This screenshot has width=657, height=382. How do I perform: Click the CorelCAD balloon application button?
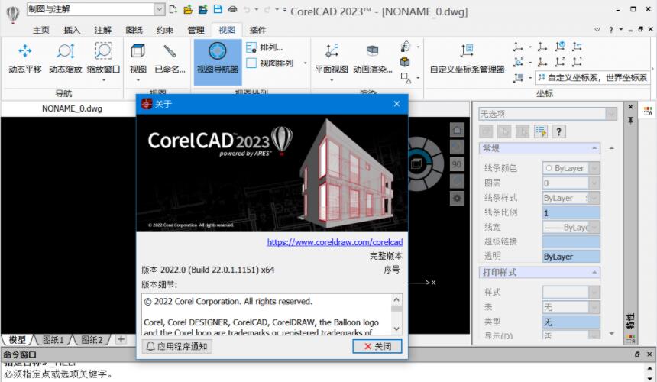coord(13,15)
